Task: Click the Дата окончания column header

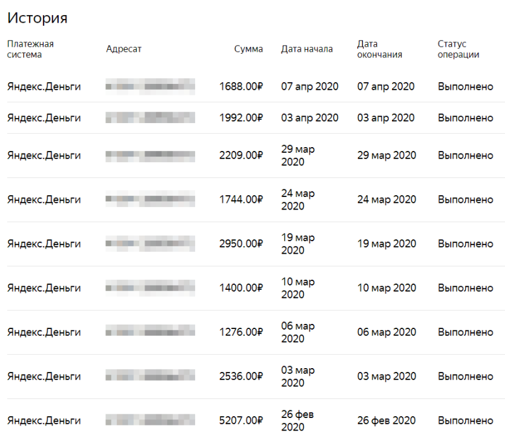Action: tap(379, 49)
